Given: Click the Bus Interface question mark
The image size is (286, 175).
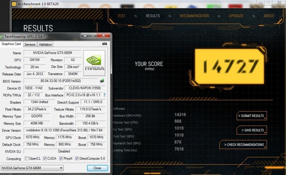Looking at the screenshot, I should 104,95.
